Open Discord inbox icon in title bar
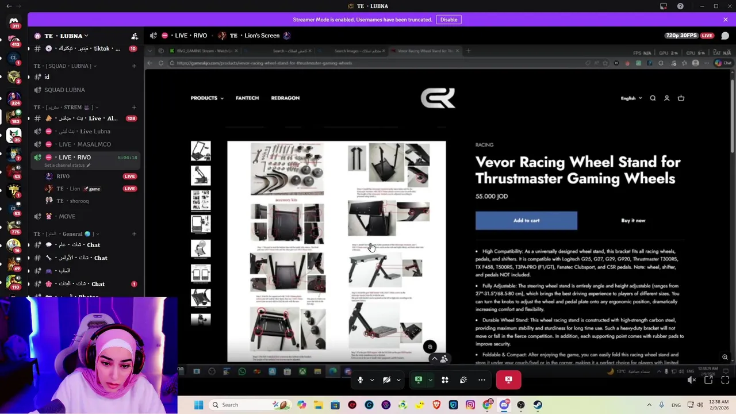 664,6
